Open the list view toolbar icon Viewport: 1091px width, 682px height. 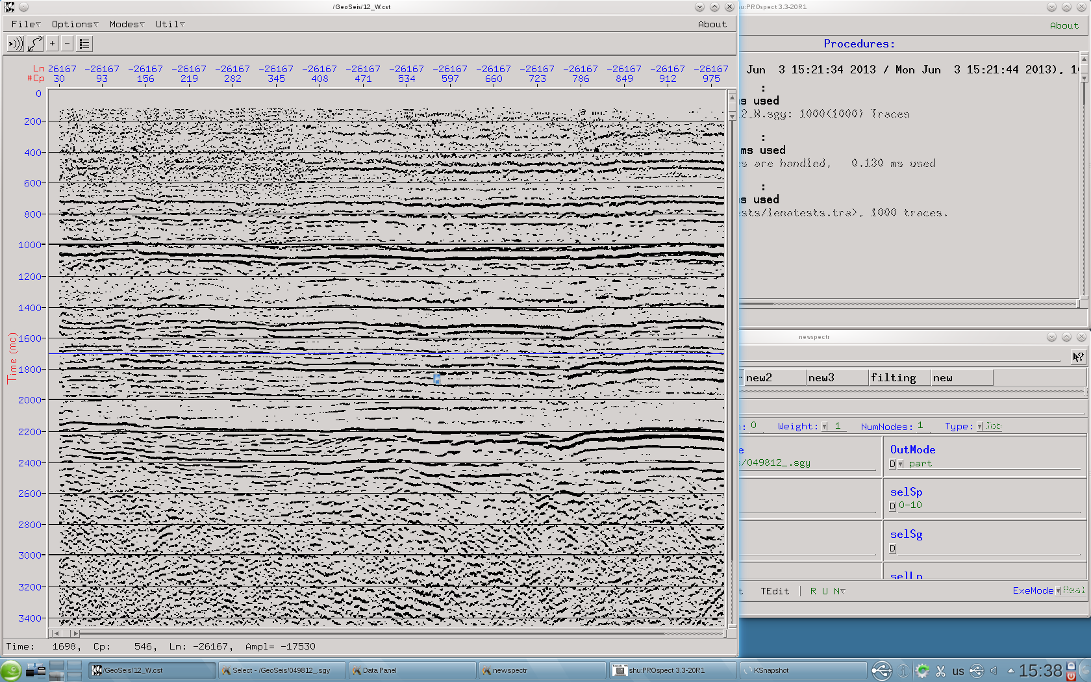tap(84, 44)
